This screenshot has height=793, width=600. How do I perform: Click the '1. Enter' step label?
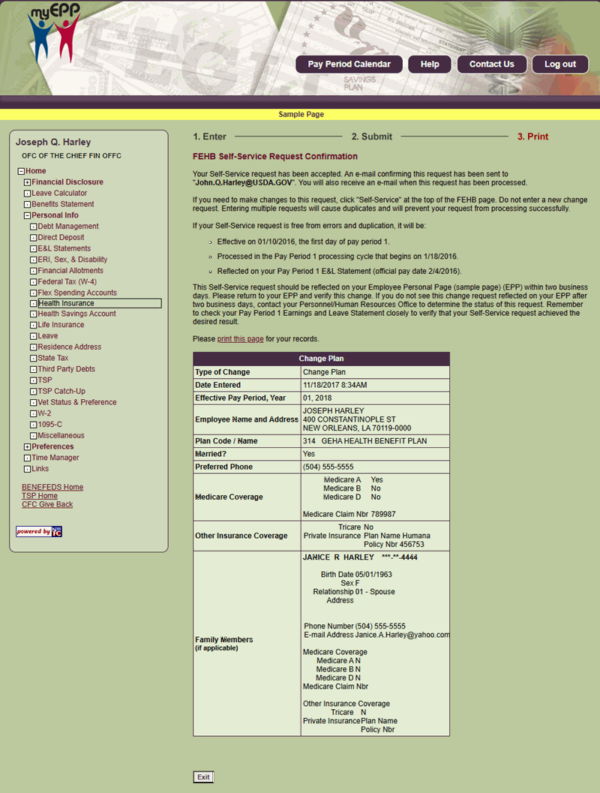click(x=209, y=137)
